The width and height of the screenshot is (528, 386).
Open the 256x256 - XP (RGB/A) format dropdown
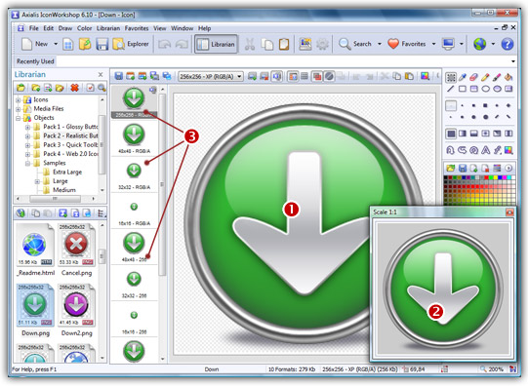(x=211, y=77)
